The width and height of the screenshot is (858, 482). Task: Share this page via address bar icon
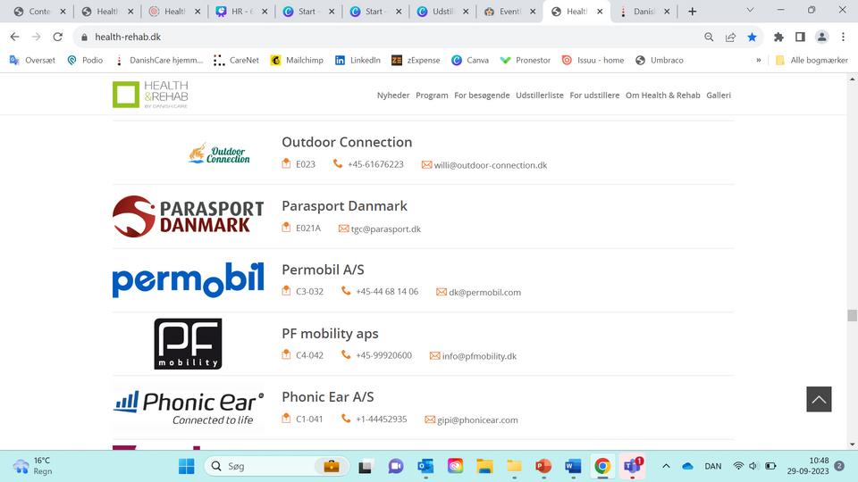(x=730, y=37)
